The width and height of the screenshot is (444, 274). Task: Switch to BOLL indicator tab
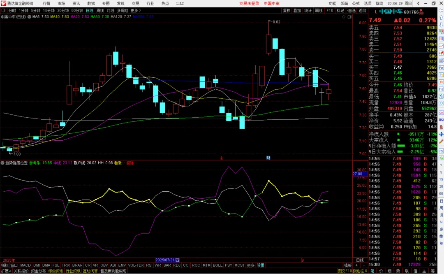[x=217, y=265]
